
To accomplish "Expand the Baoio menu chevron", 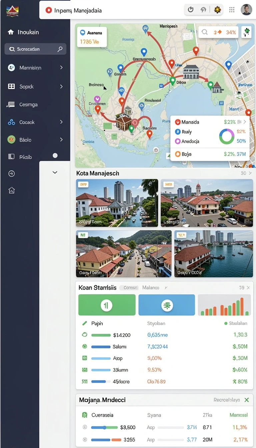I will [x=61, y=139].
